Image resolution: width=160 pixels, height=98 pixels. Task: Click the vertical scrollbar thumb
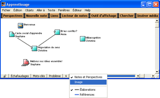point(157,25)
